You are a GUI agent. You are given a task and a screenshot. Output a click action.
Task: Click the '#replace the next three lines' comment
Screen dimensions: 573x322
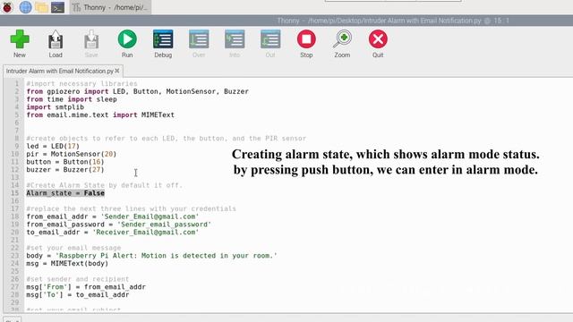click(x=132, y=208)
